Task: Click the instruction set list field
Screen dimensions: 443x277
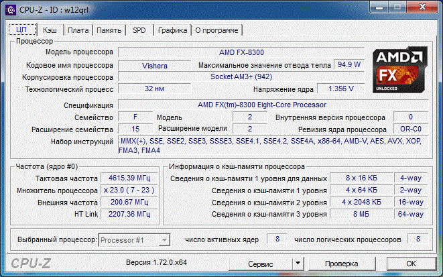Action: [273, 146]
